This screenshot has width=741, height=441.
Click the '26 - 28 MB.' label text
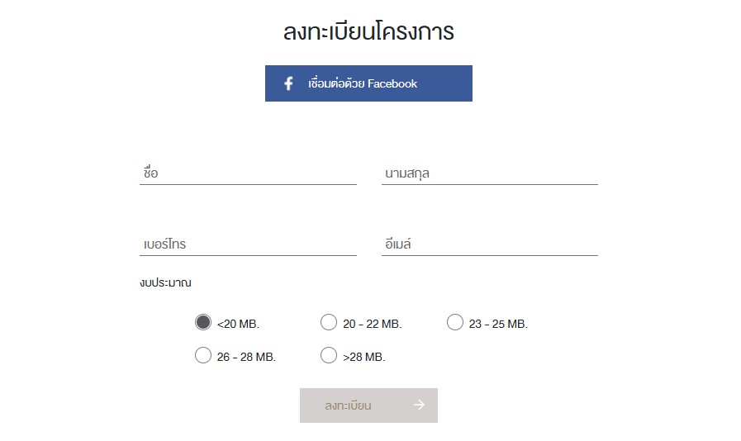coord(246,357)
